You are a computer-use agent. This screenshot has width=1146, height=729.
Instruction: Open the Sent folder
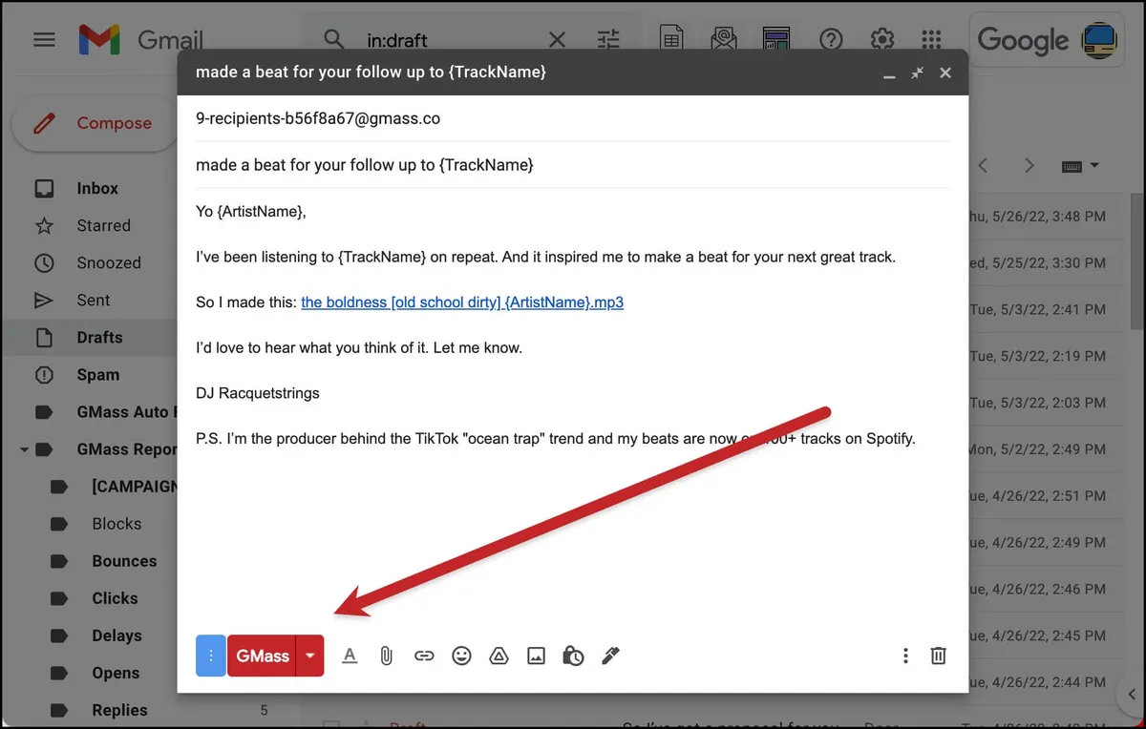[x=94, y=300]
